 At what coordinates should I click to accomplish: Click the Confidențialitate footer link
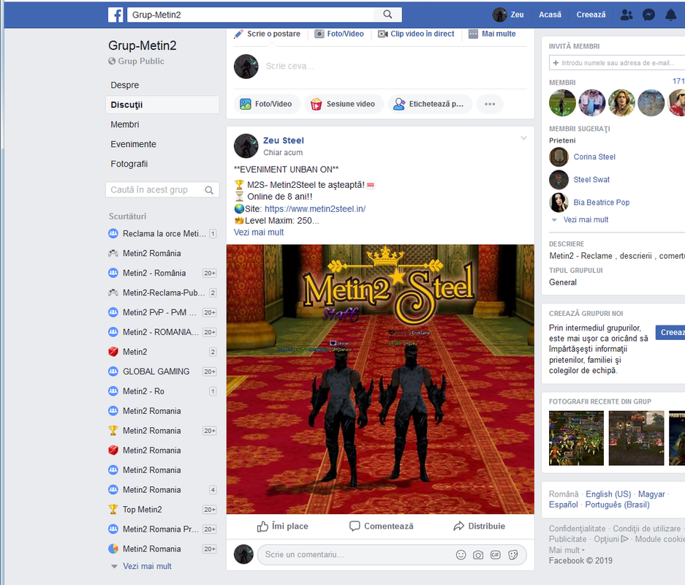tap(577, 529)
